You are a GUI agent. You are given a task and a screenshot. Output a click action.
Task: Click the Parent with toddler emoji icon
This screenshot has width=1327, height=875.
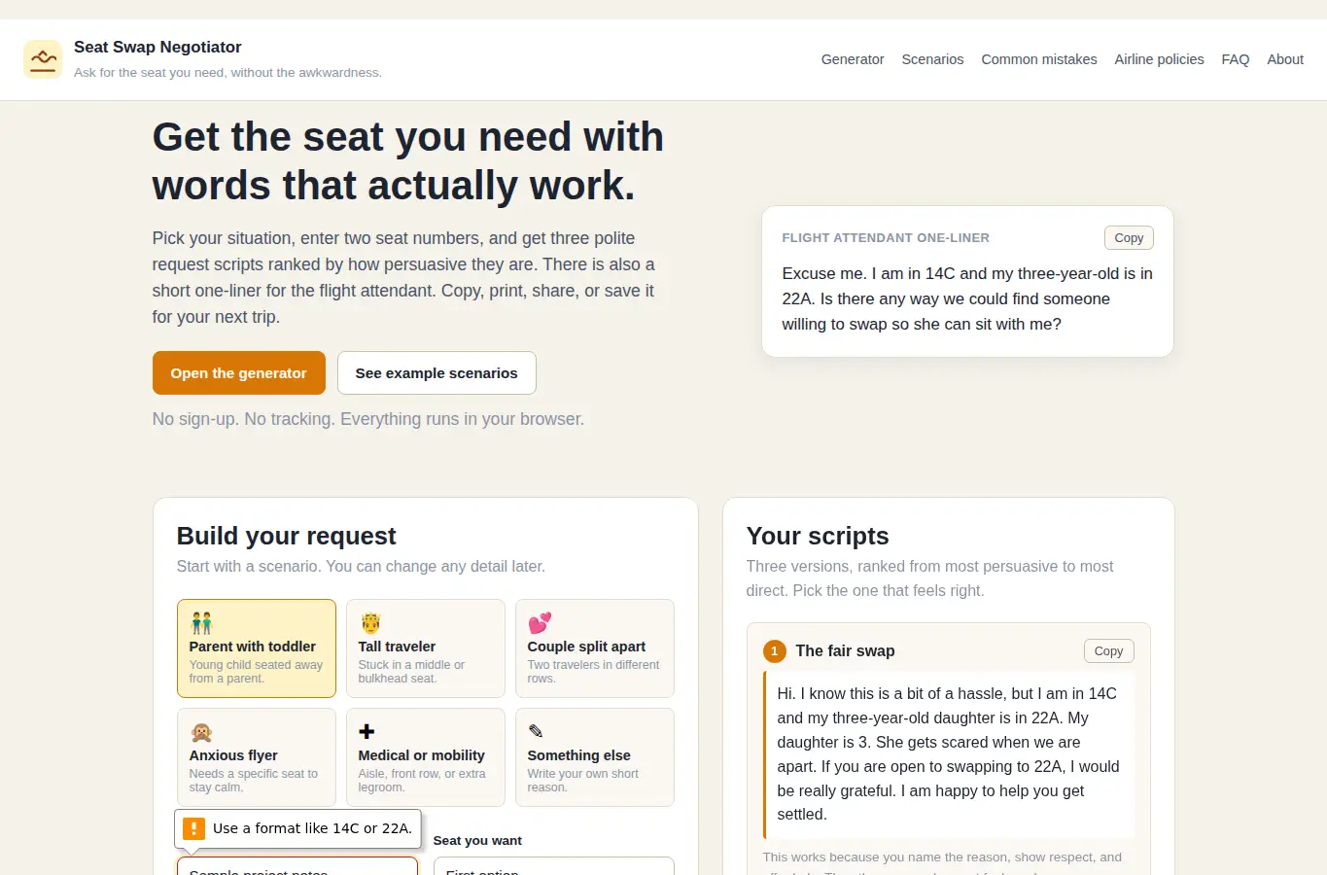click(201, 623)
